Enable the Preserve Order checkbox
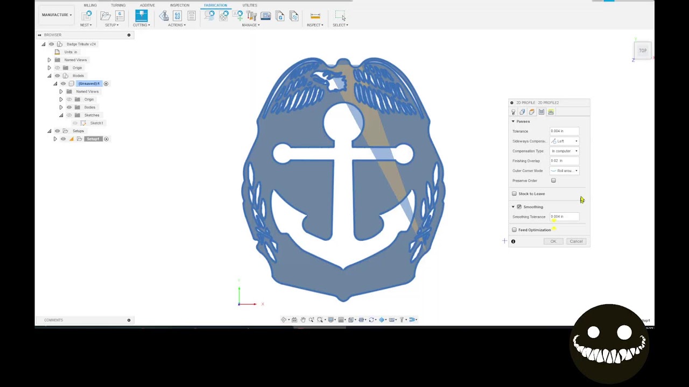The width and height of the screenshot is (689, 387). coord(553,181)
